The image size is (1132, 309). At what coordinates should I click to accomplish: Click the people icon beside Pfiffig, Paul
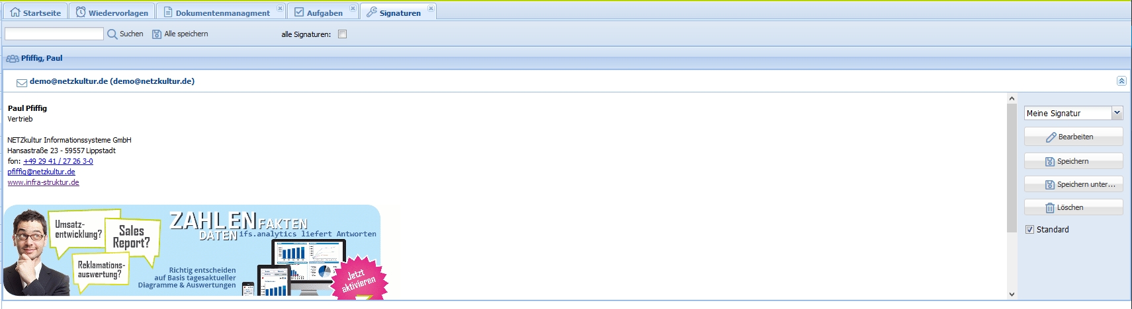[12, 59]
